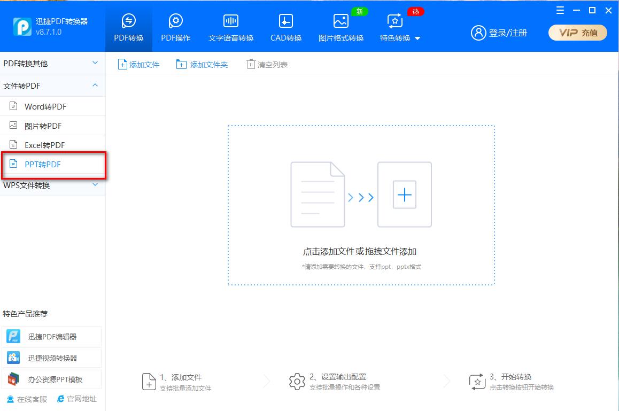The width and height of the screenshot is (619, 411).
Task: Open the CAD转换 tool
Action: (285, 27)
